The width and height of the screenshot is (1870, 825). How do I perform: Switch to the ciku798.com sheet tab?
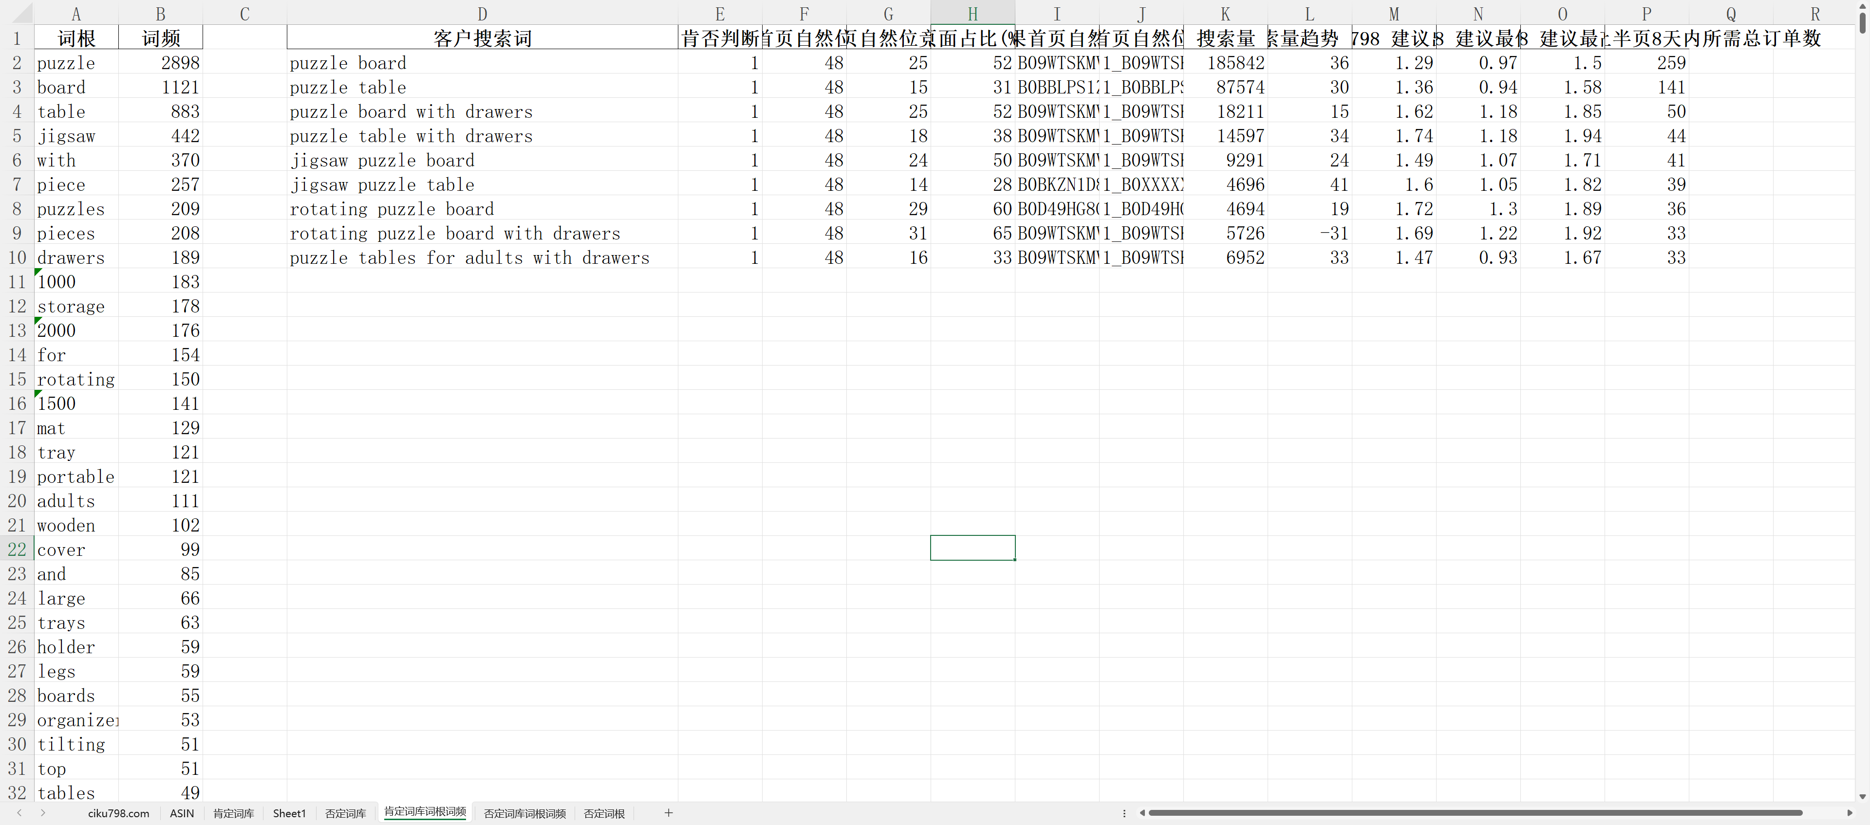[118, 813]
